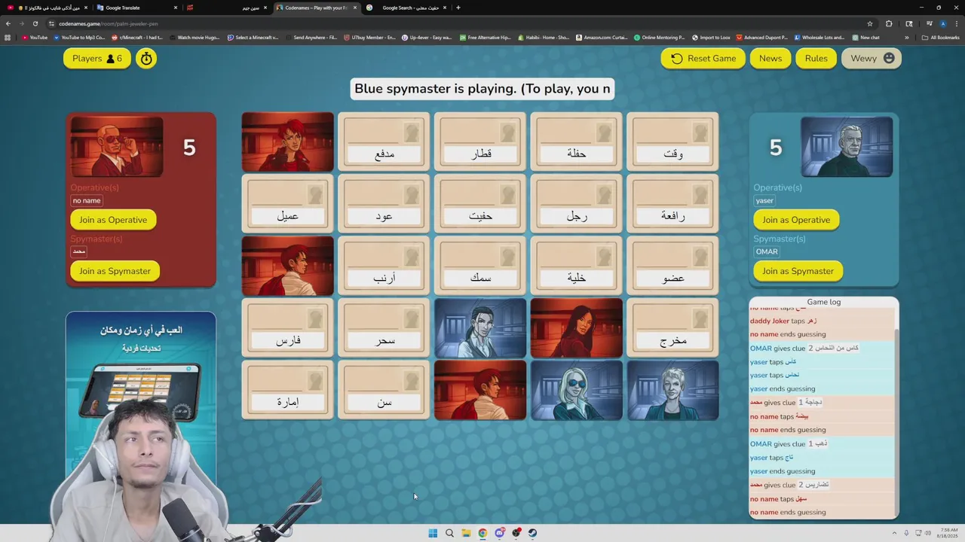
Task: Open Chrome from the taskbar
Action: 482,533
